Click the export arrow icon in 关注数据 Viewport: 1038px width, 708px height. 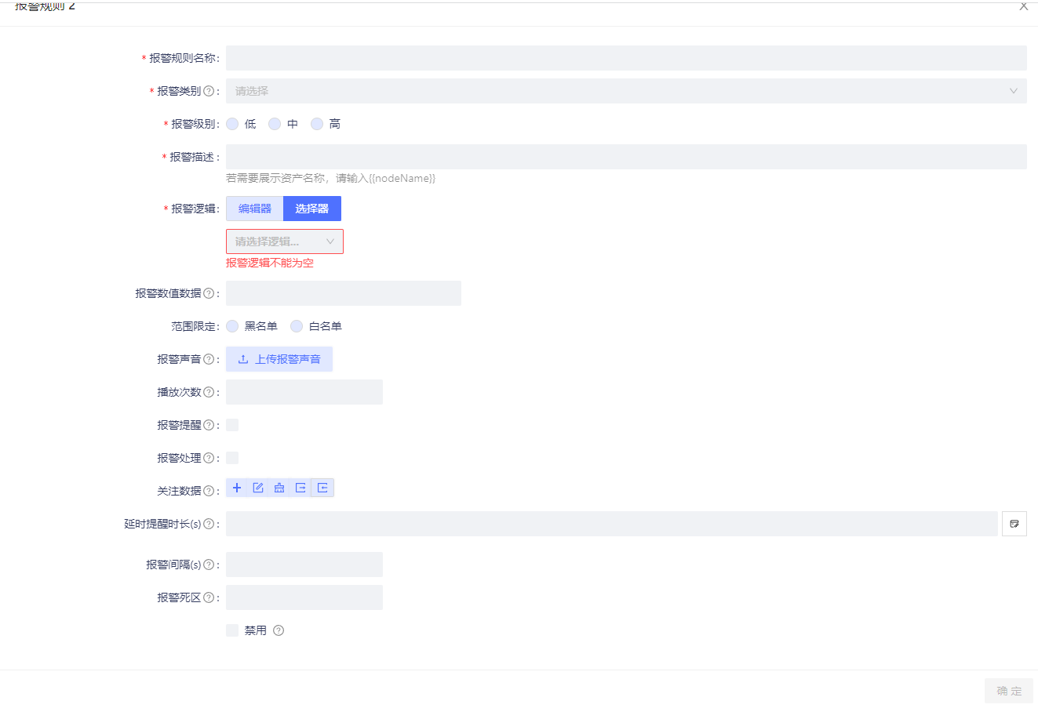pyautogui.click(x=300, y=488)
